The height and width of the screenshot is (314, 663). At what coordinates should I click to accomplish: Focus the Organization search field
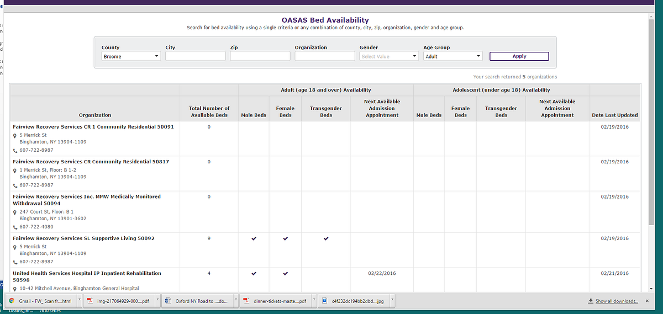point(325,56)
